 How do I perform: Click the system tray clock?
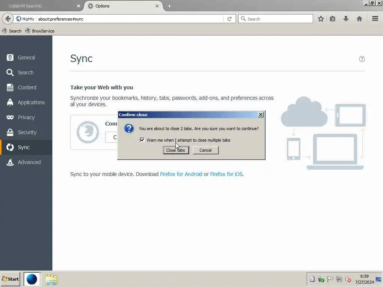(x=364, y=279)
